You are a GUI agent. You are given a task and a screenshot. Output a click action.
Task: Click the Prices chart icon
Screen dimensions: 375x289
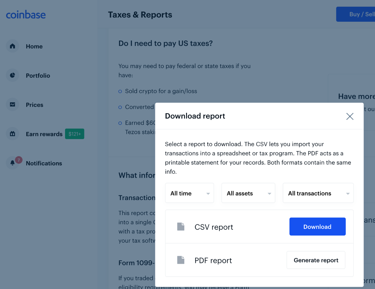tap(12, 104)
